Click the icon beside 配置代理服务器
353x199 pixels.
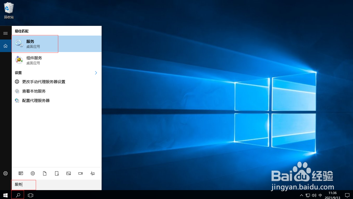tap(17, 100)
